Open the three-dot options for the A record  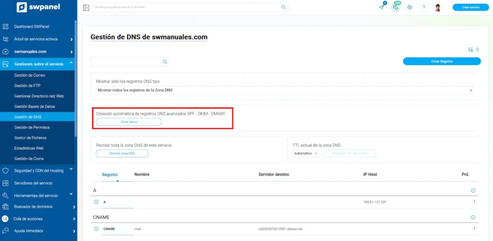[x=474, y=202]
